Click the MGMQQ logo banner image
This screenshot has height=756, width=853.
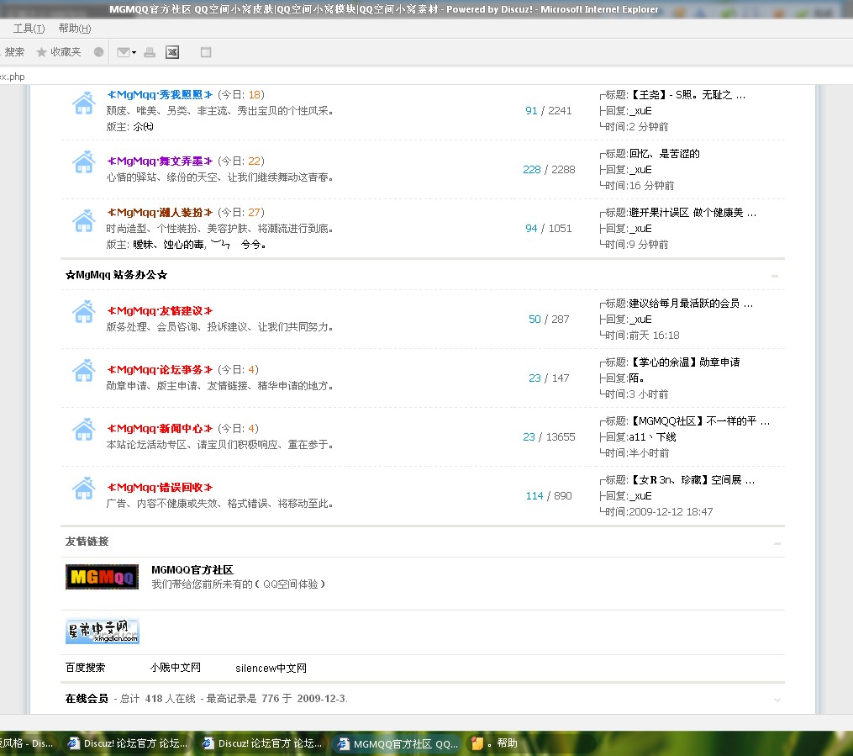point(102,576)
